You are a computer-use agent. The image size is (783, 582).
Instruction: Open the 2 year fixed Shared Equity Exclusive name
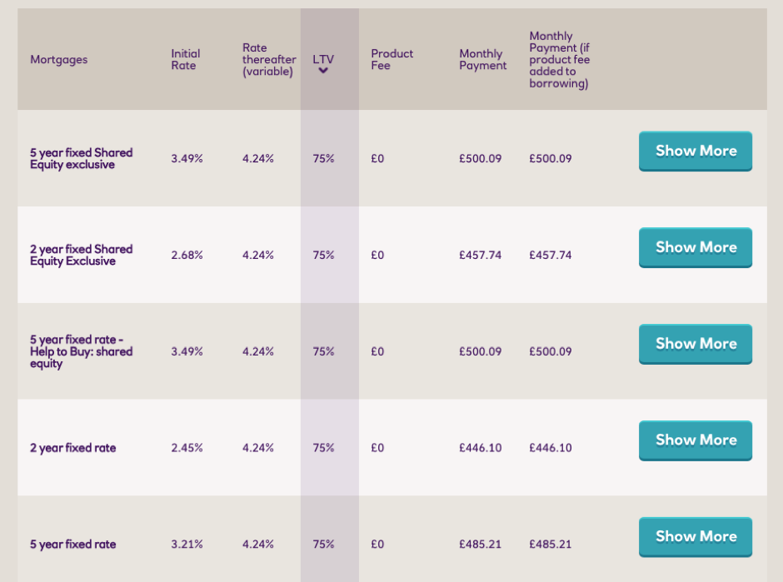81,255
